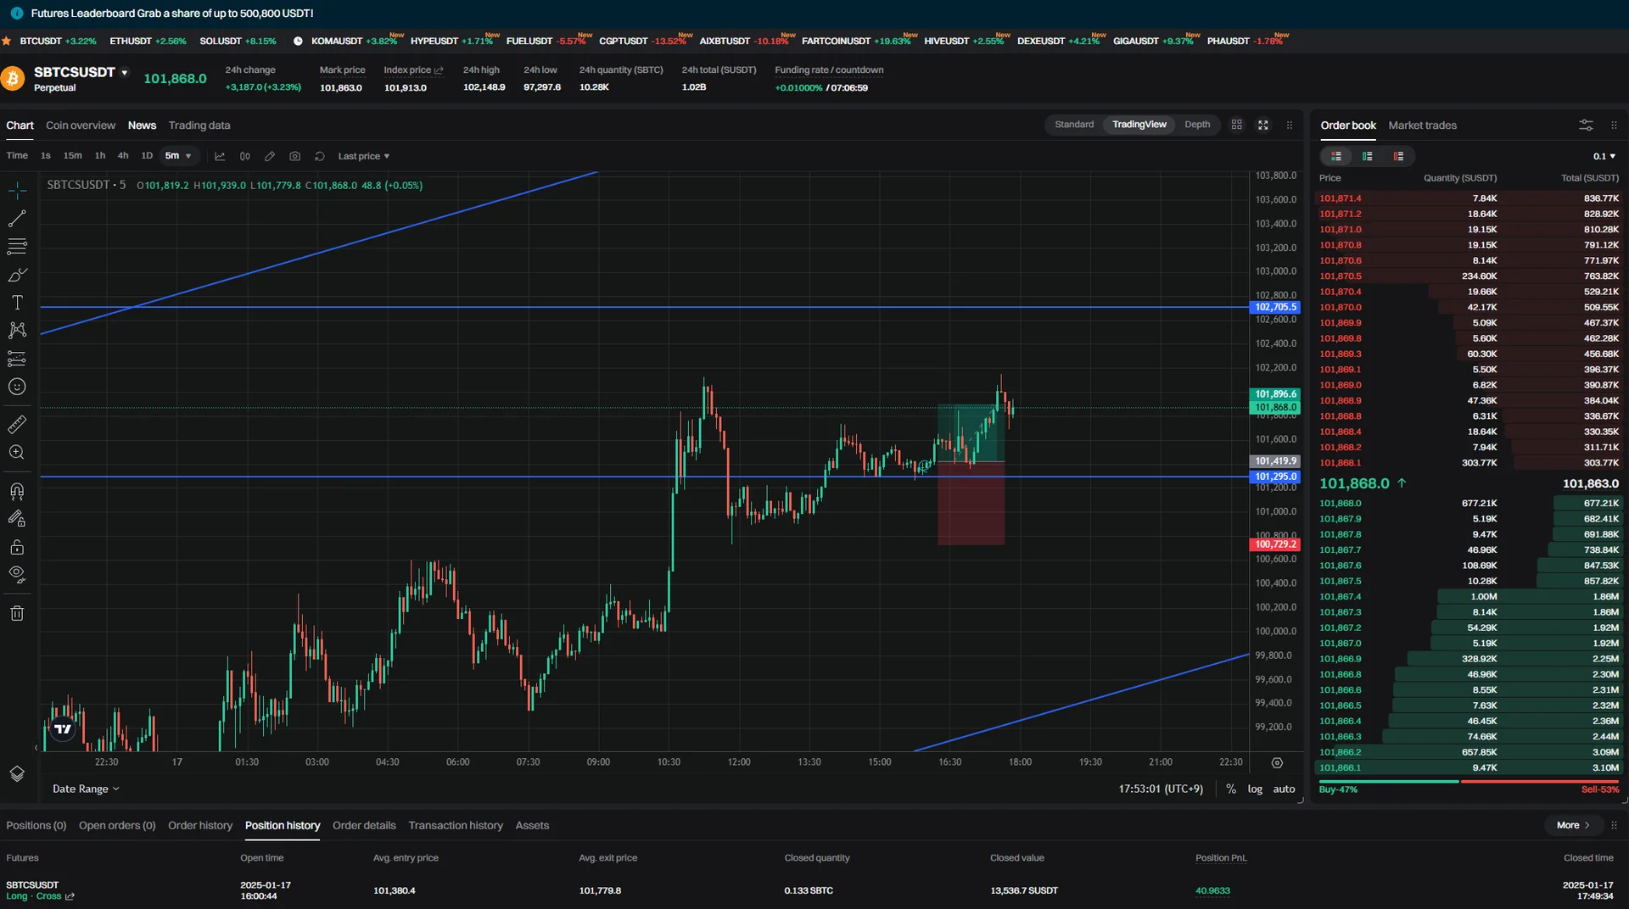Click the 102,705.5 horizontal line price label

[1275, 307]
